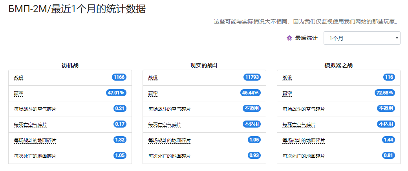This screenshot has height=171, width=408.
Task: Click the 1166 battles badge
Action: point(119,77)
